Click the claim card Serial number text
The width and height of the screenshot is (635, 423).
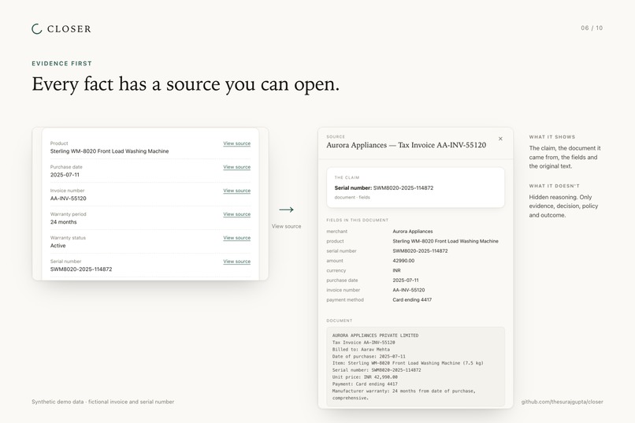coord(384,187)
